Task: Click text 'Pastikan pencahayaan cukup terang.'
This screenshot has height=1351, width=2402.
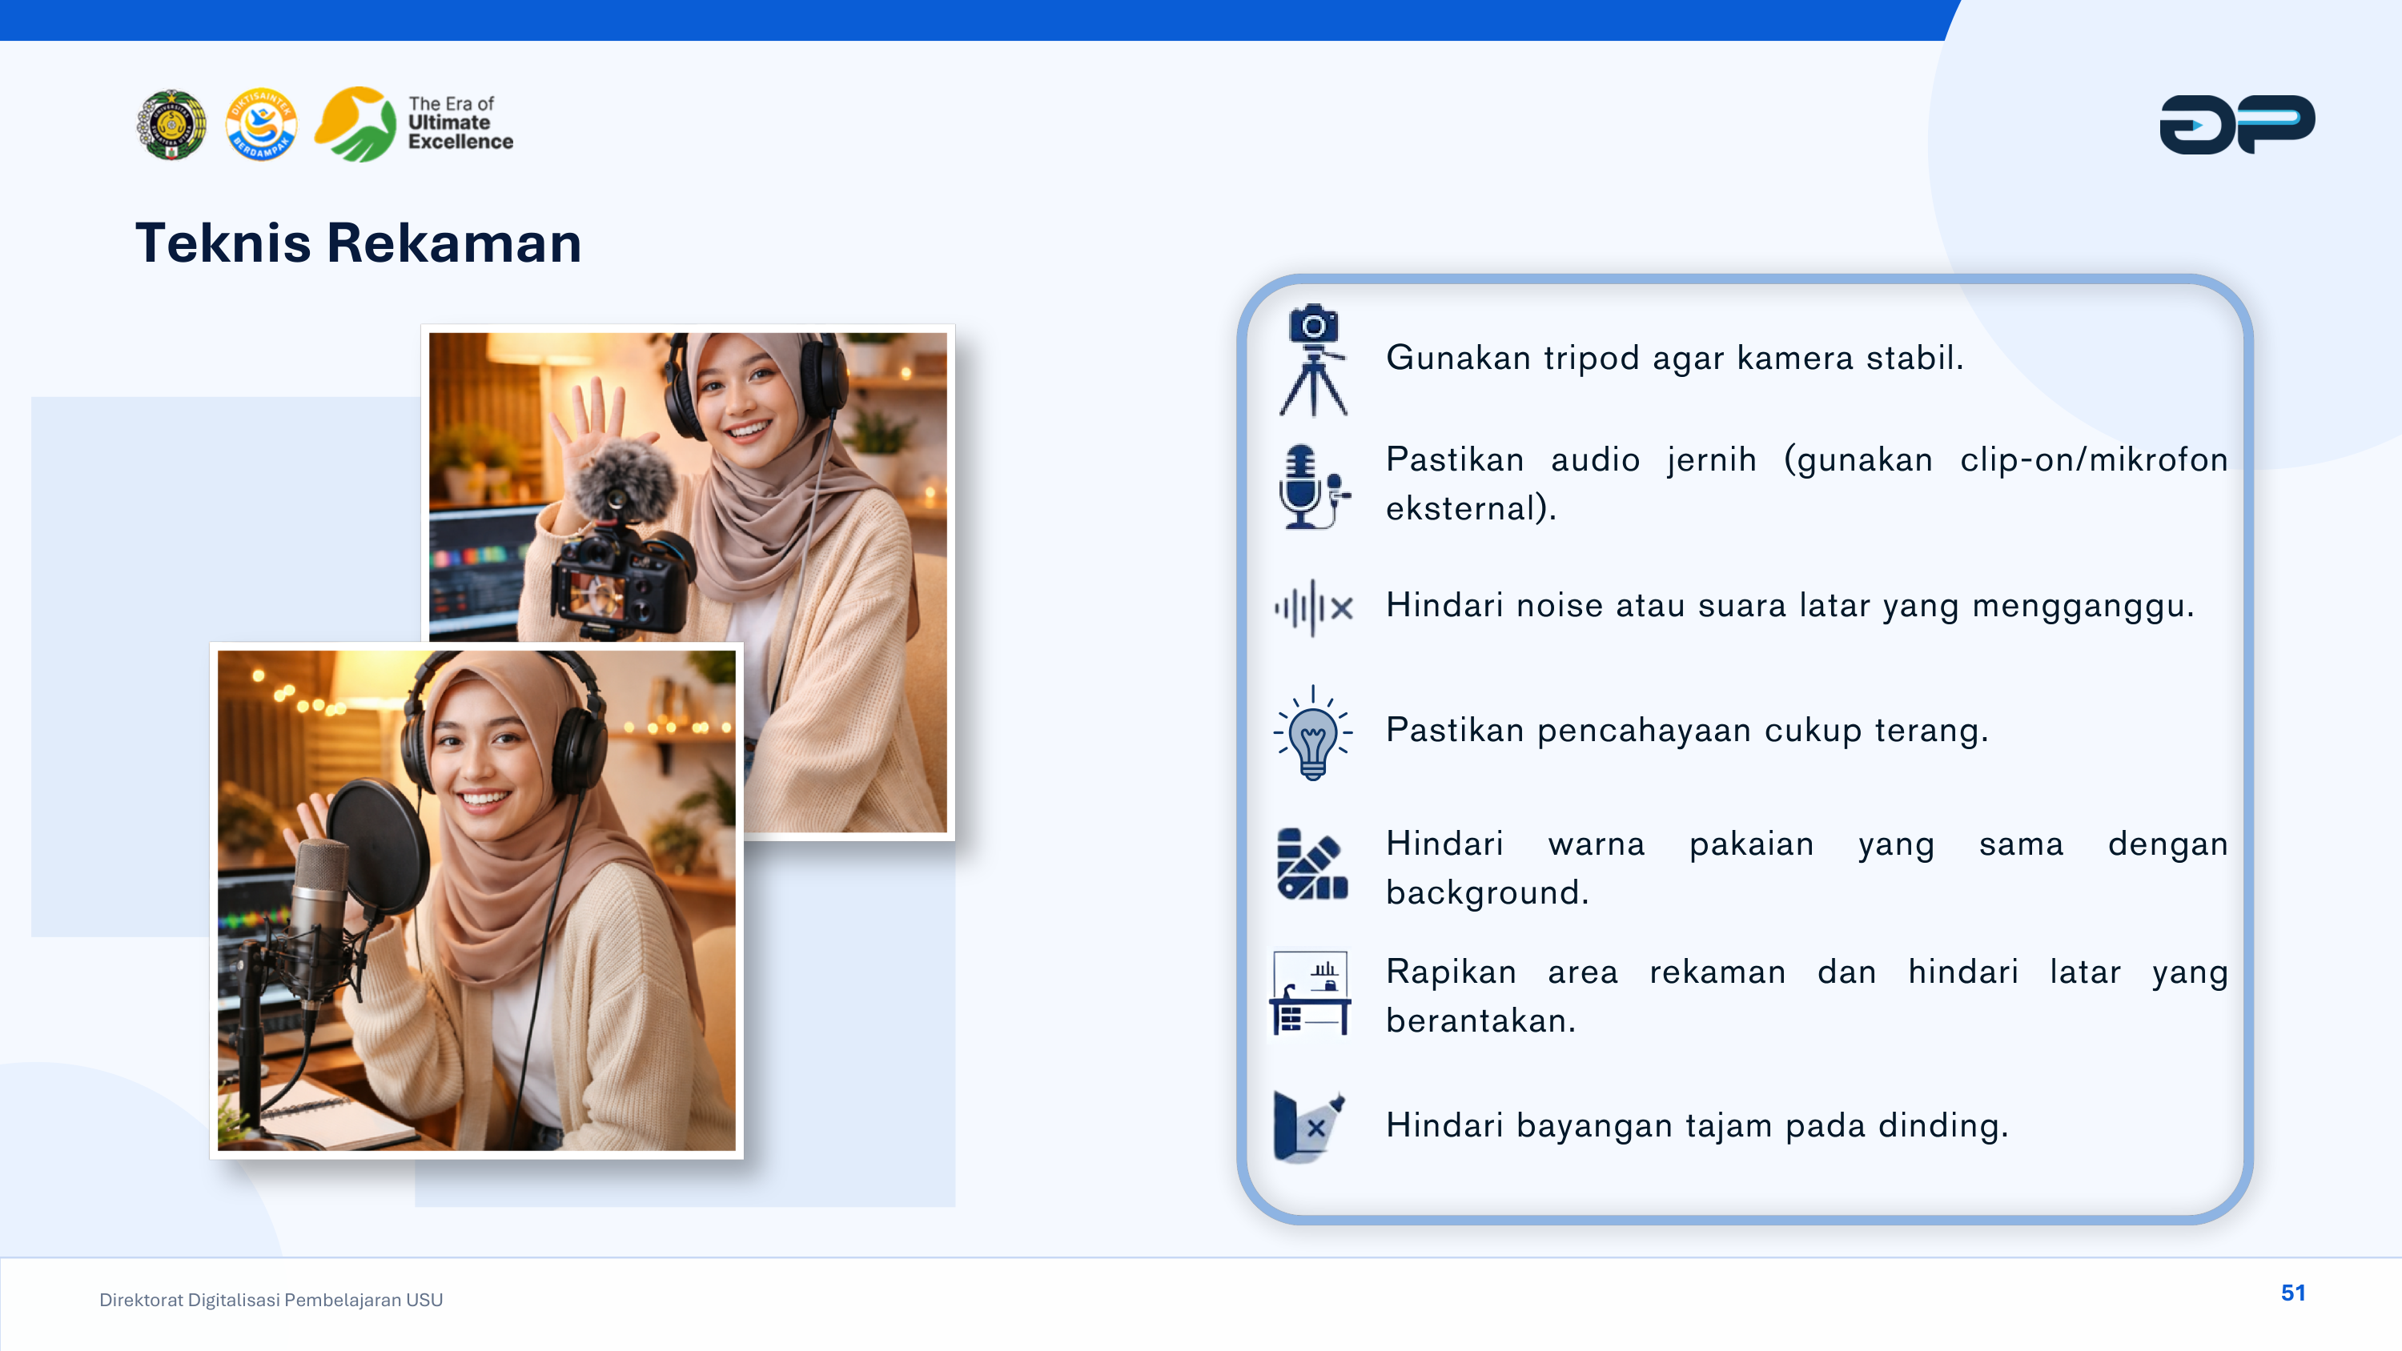Action: click(x=1687, y=730)
